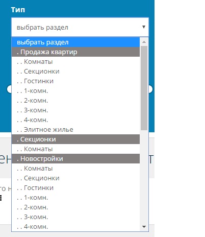Screen dimensions: 205x237
Task: Select Комнаты below the Секционки header
Action: [75, 149]
